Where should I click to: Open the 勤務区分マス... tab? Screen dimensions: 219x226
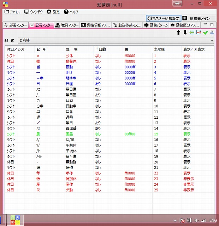(185, 25)
